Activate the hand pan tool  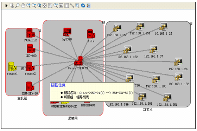[x=23, y=6]
